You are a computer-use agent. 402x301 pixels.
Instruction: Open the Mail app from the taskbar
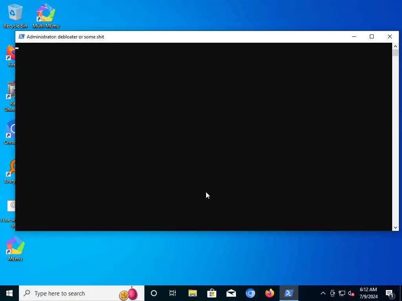pos(231,293)
